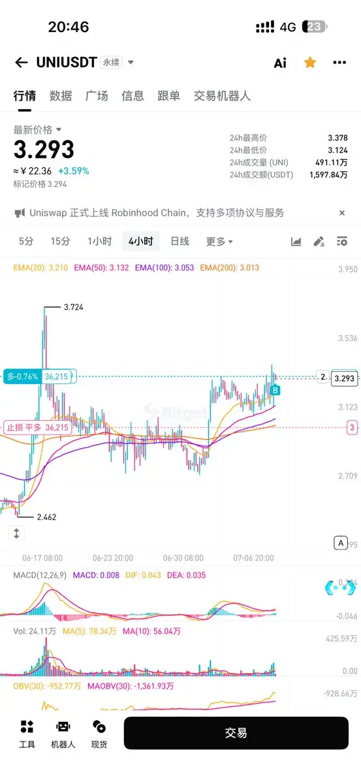361x784 pixels.
Task: Switch to the 交易机器人 tab
Action: [222, 96]
